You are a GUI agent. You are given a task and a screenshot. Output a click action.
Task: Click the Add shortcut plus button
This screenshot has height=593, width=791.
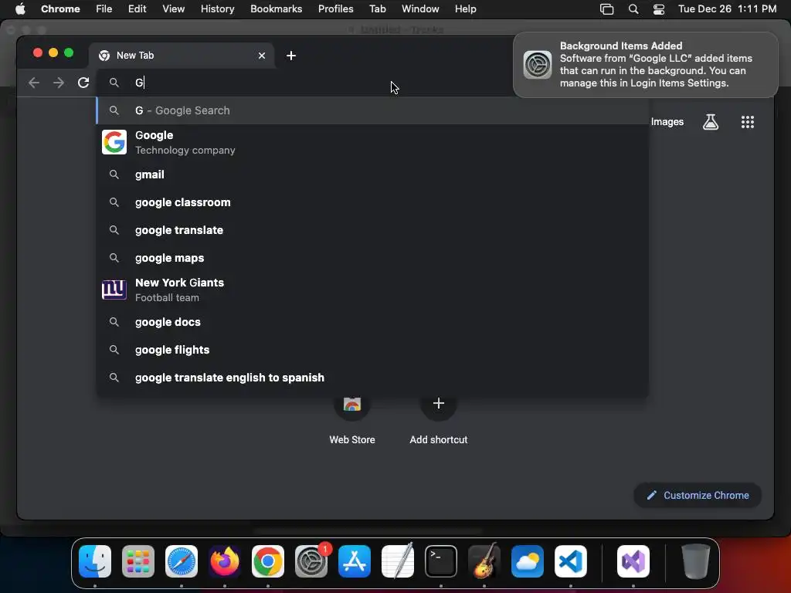tap(439, 403)
